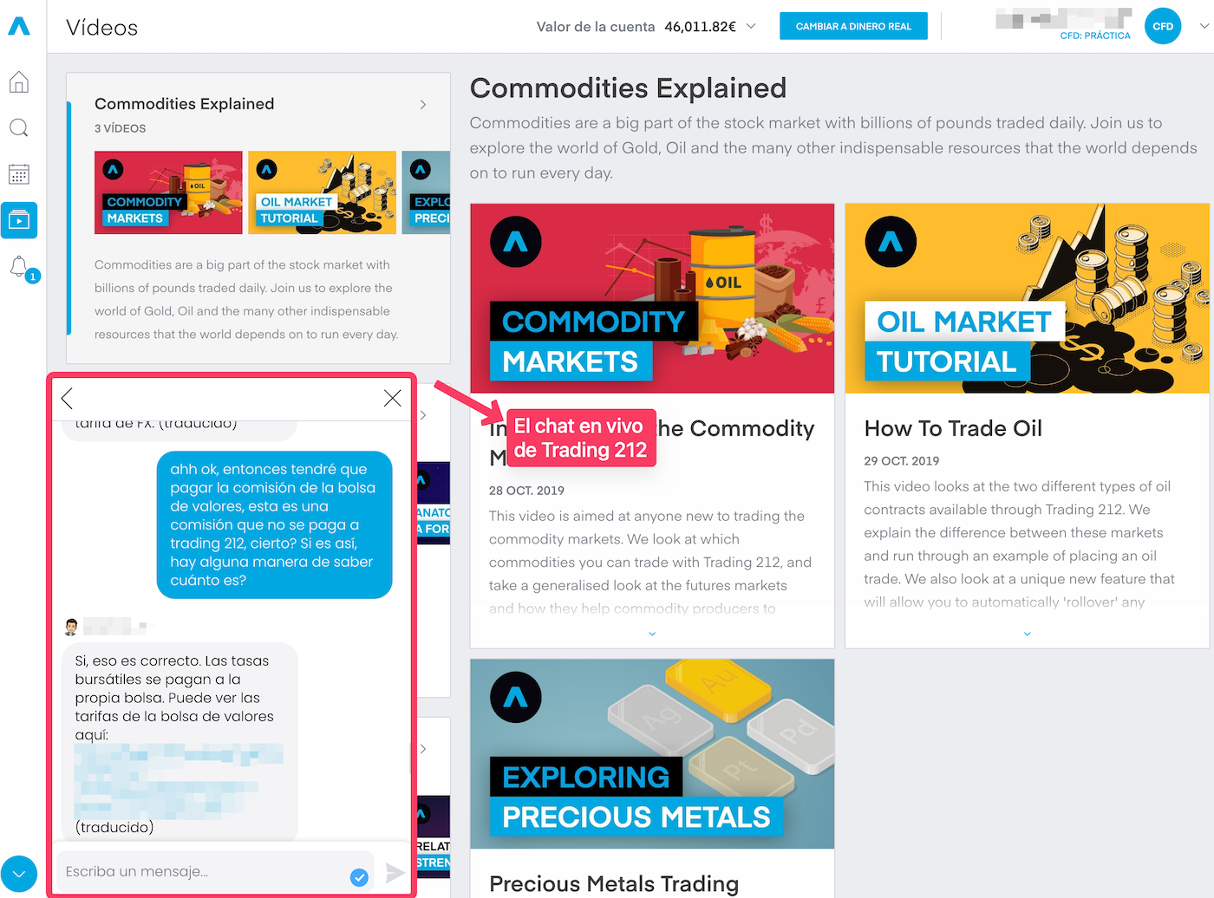Screen dimensions: 1214x898
Task: Play the Oil Market Tutorial large video
Action: 1027,298
